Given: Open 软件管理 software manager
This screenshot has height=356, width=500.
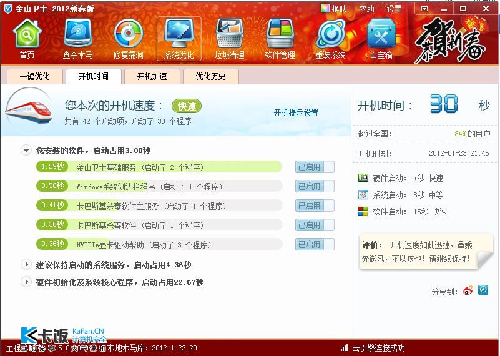Looking at the screenshot, I should point(280,39).
